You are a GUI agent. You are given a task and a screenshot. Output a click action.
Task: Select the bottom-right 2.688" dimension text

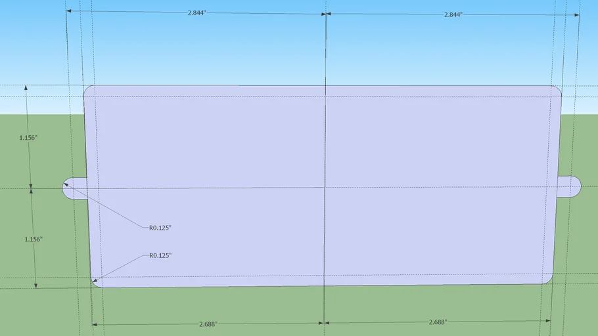coord(437,322)
